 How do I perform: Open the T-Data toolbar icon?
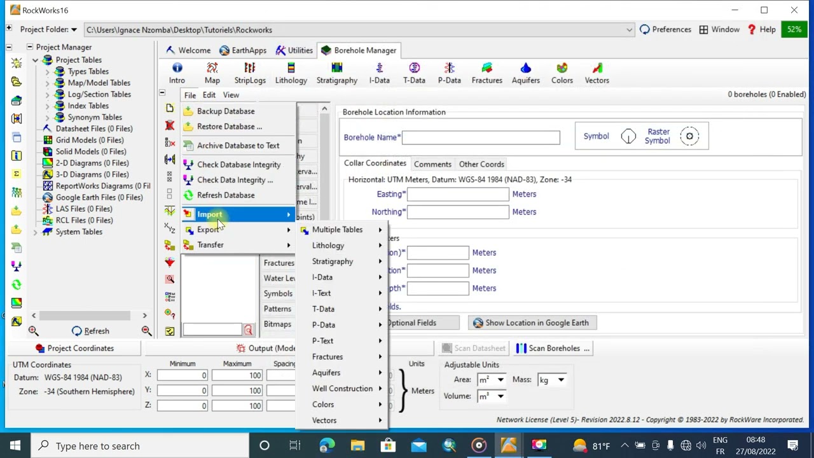[x=414, y=73]
